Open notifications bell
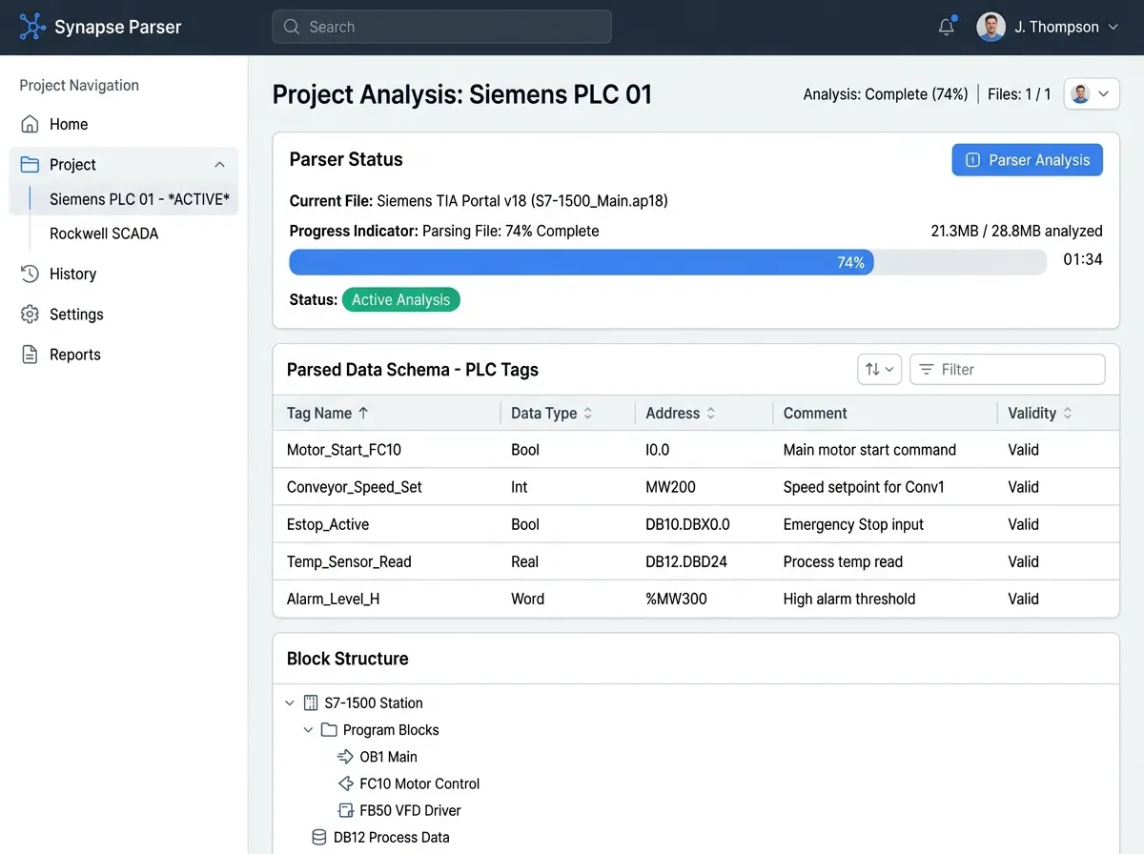This screenshot has width=1144, height=854. [x=946, y=27]
